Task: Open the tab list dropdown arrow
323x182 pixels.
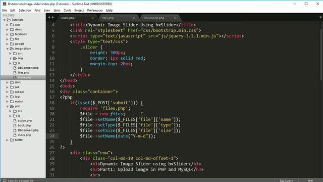Action: point(320,18)
